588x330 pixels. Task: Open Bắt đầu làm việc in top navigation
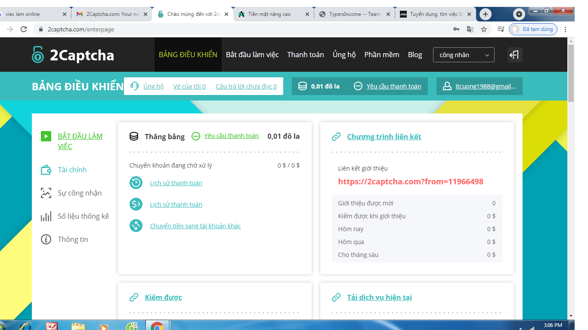tap(252, 55)
